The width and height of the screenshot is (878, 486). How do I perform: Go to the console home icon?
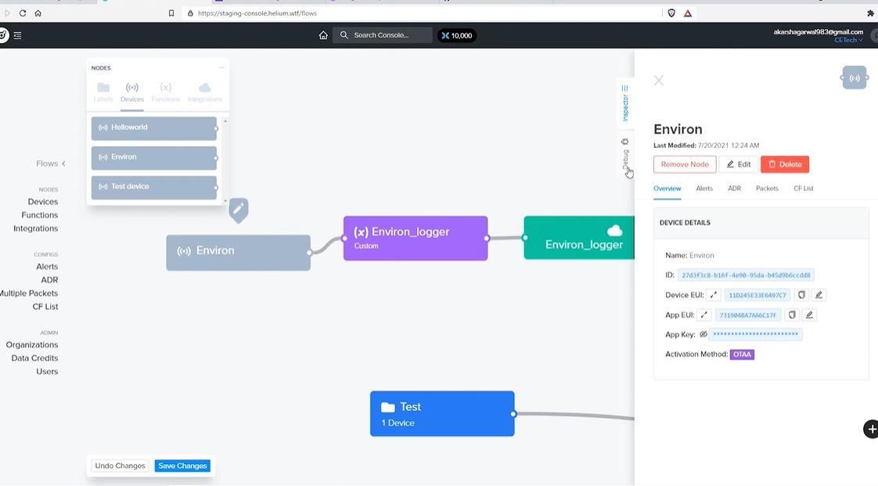pos(323,35)
